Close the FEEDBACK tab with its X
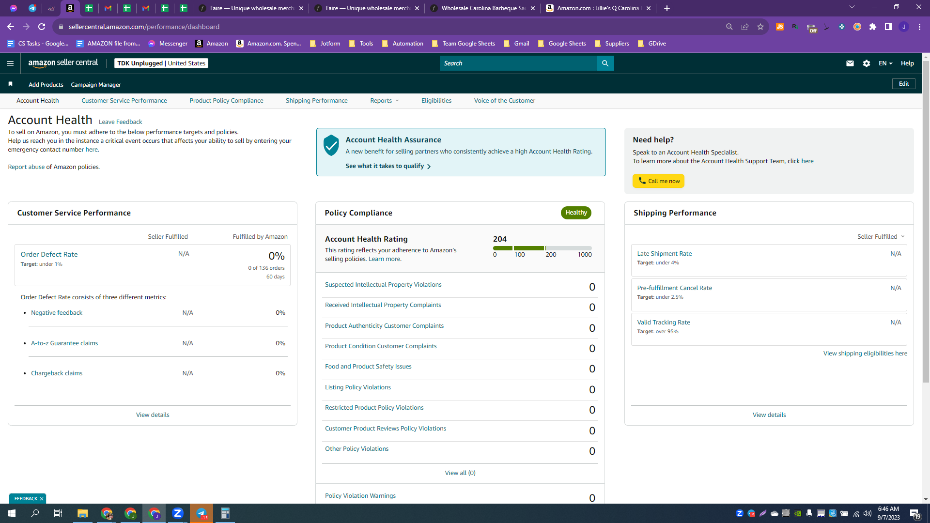930x523 pixels. pyautogui.click(x=42, y=499)
